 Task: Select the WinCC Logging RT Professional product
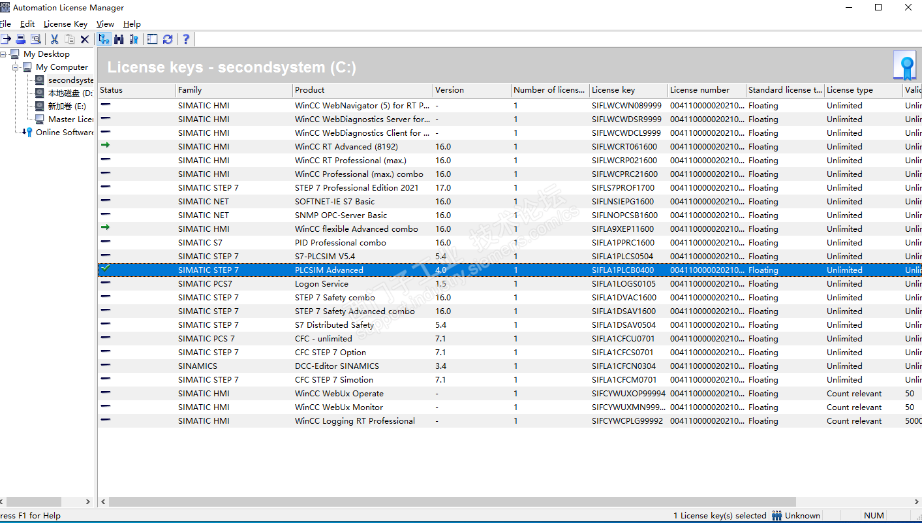(355, 420)
